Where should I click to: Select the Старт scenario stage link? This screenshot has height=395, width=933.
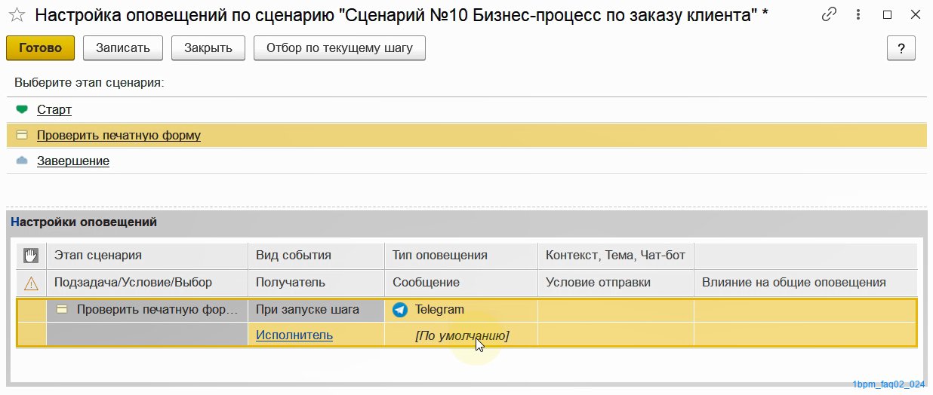[54, 110]
